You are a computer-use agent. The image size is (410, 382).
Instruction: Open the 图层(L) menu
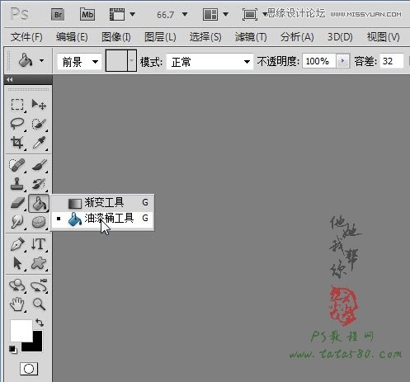tap(160, 37)
